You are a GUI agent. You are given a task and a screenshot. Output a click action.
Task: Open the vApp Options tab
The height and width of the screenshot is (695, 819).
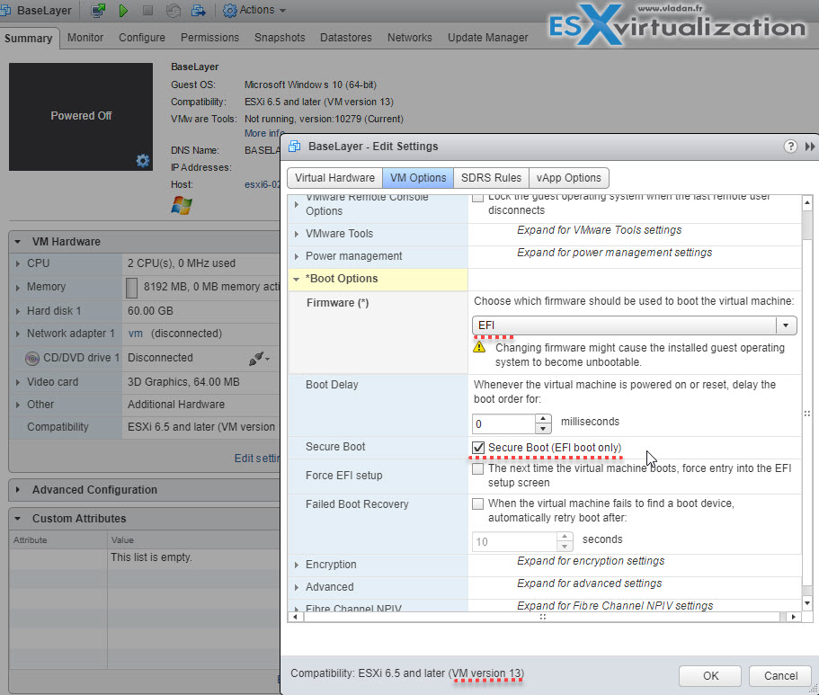coord(568,178)
